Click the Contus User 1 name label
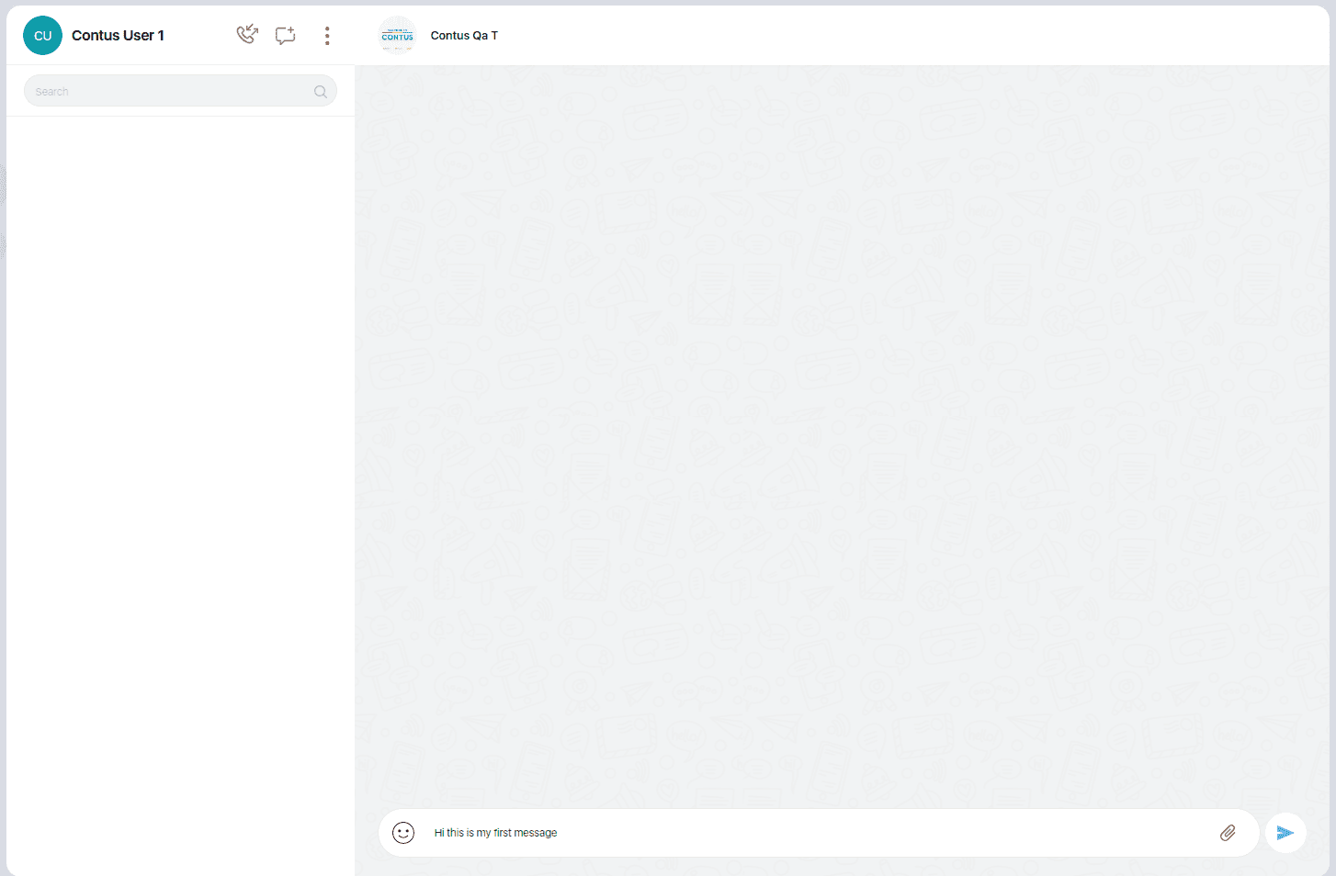 click(x=118, y=36)
